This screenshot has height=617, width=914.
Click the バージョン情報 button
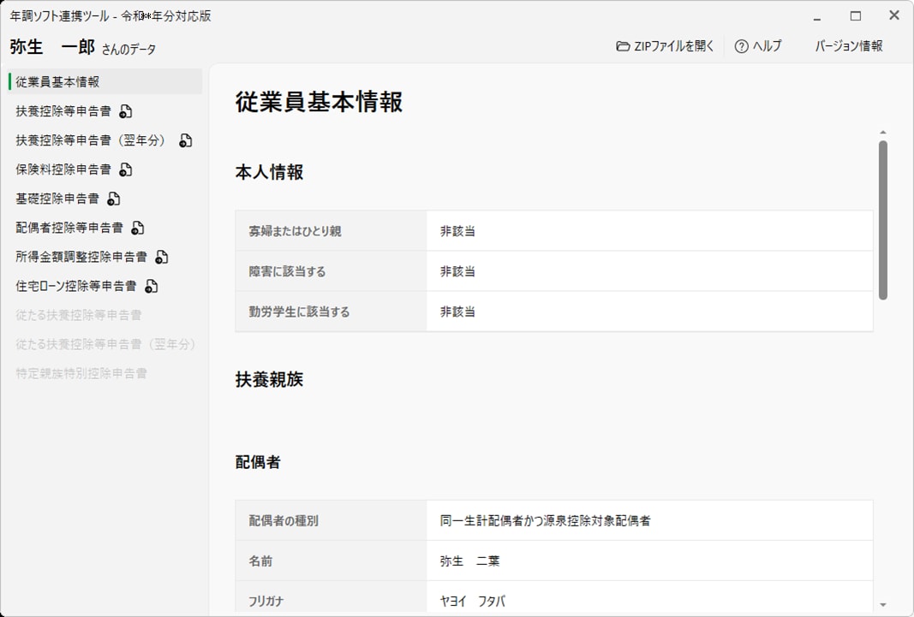tap(848, 46)
